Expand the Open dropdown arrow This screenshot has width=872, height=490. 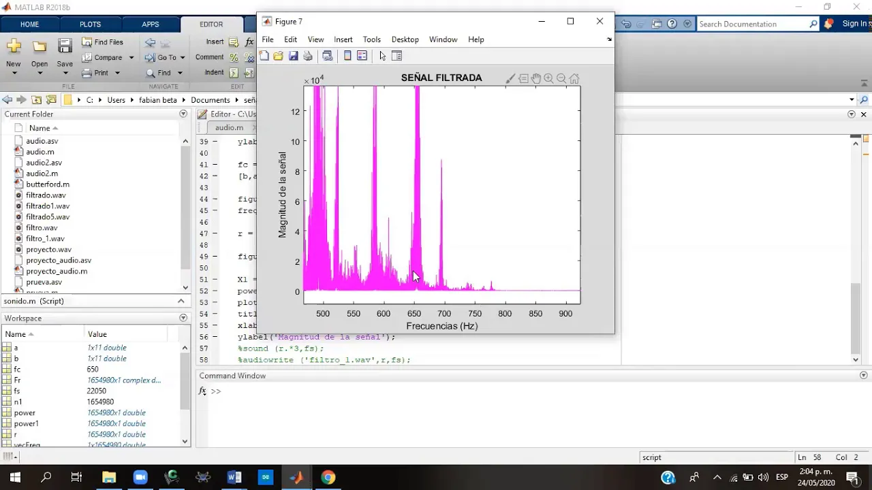click(x=40, y=73)
